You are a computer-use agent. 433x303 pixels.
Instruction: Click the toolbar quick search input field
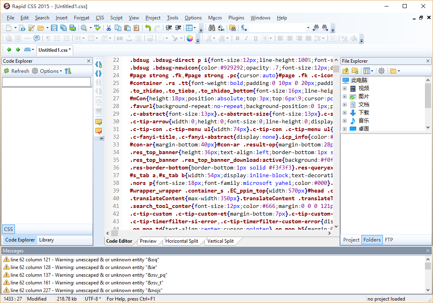tap(277, 28)
